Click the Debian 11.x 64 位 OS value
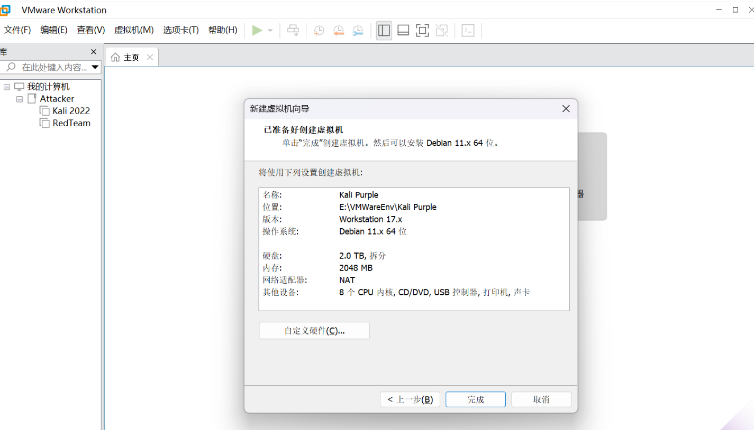The width and height of the screenshot is (754, 430). [373, 231]
